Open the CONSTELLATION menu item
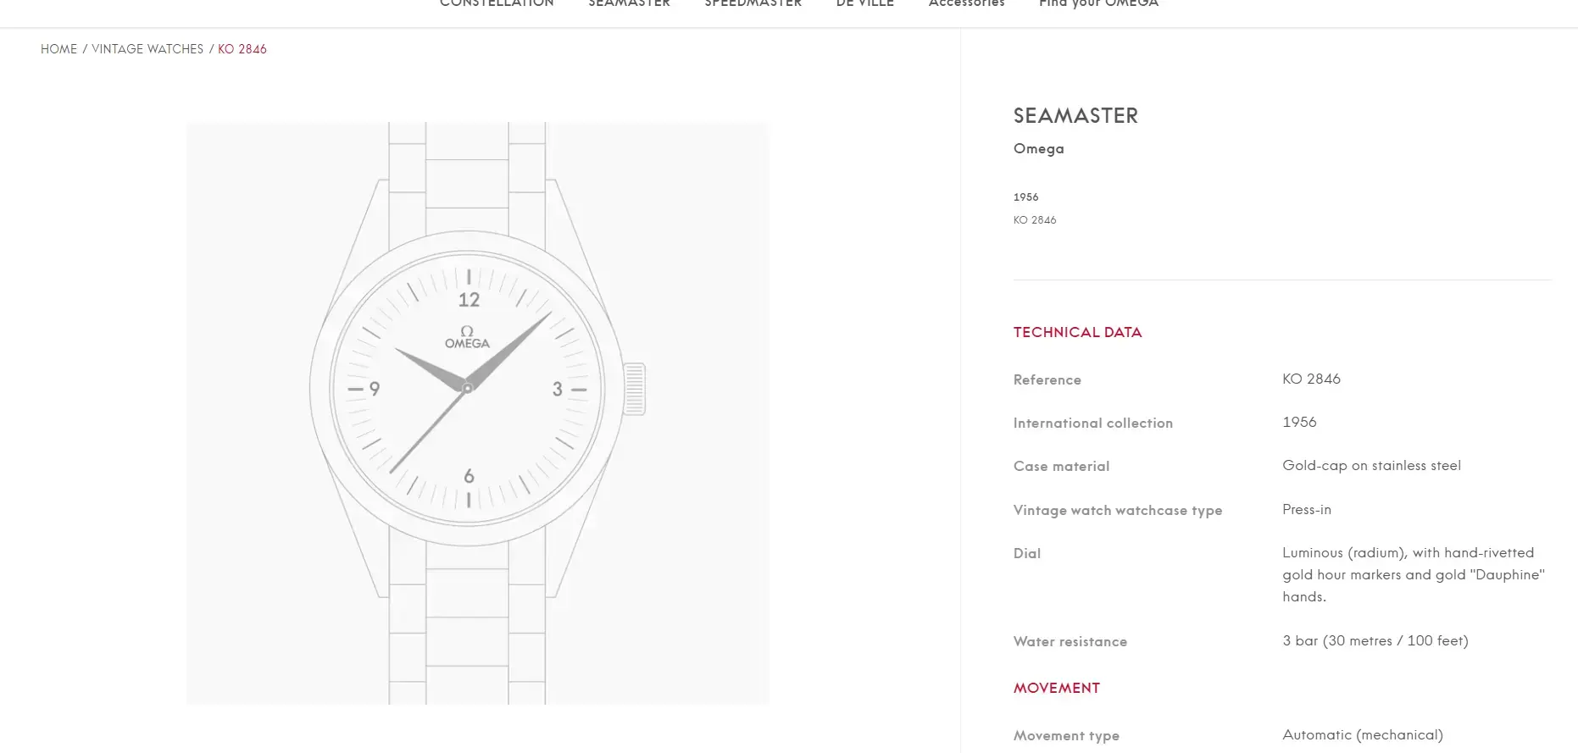 tap(497, 4)
